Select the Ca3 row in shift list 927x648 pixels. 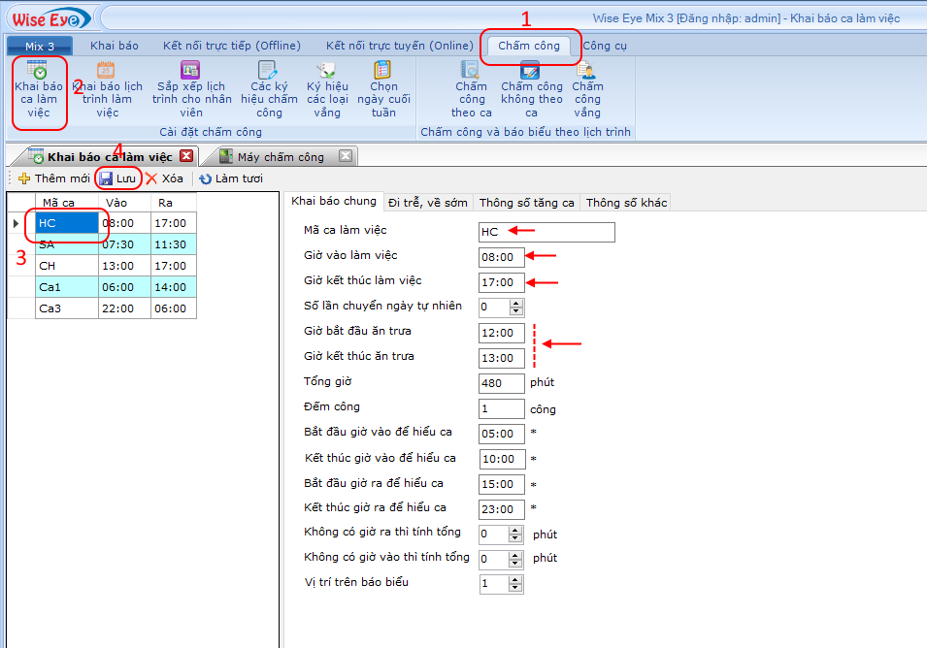[68, 308]
